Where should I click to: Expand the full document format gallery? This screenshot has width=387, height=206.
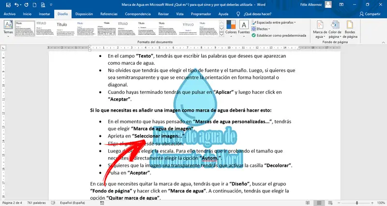pyautogui.click(x=222, y=34)
